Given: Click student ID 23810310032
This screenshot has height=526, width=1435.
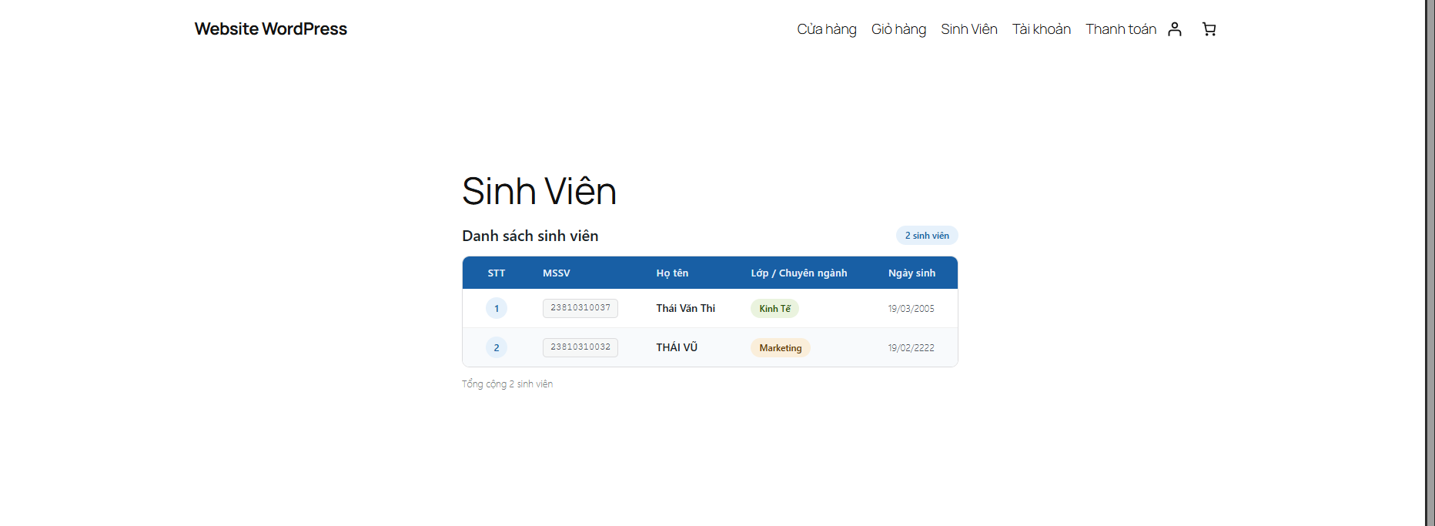Looking at the screenshot, I should [x=580, y=347].
